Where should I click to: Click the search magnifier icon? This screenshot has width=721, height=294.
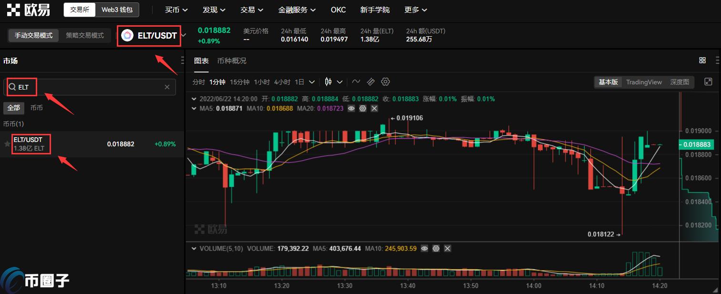tap(12, 87)
